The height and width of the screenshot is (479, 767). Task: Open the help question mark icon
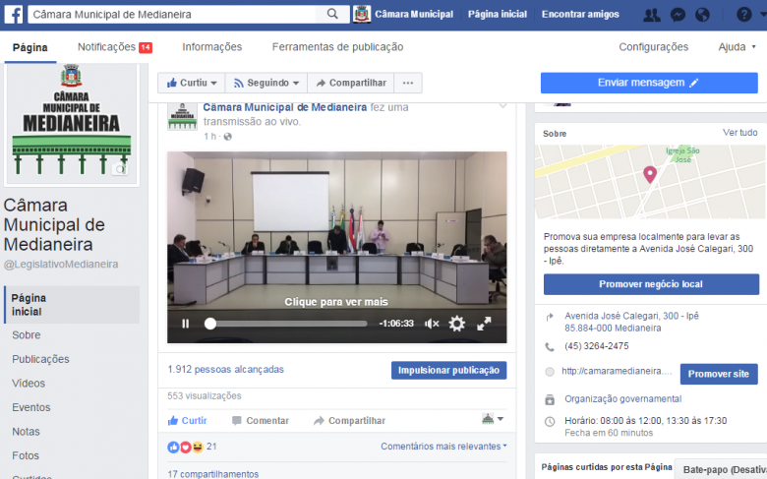pyautogui.click(x=744, y=15)
